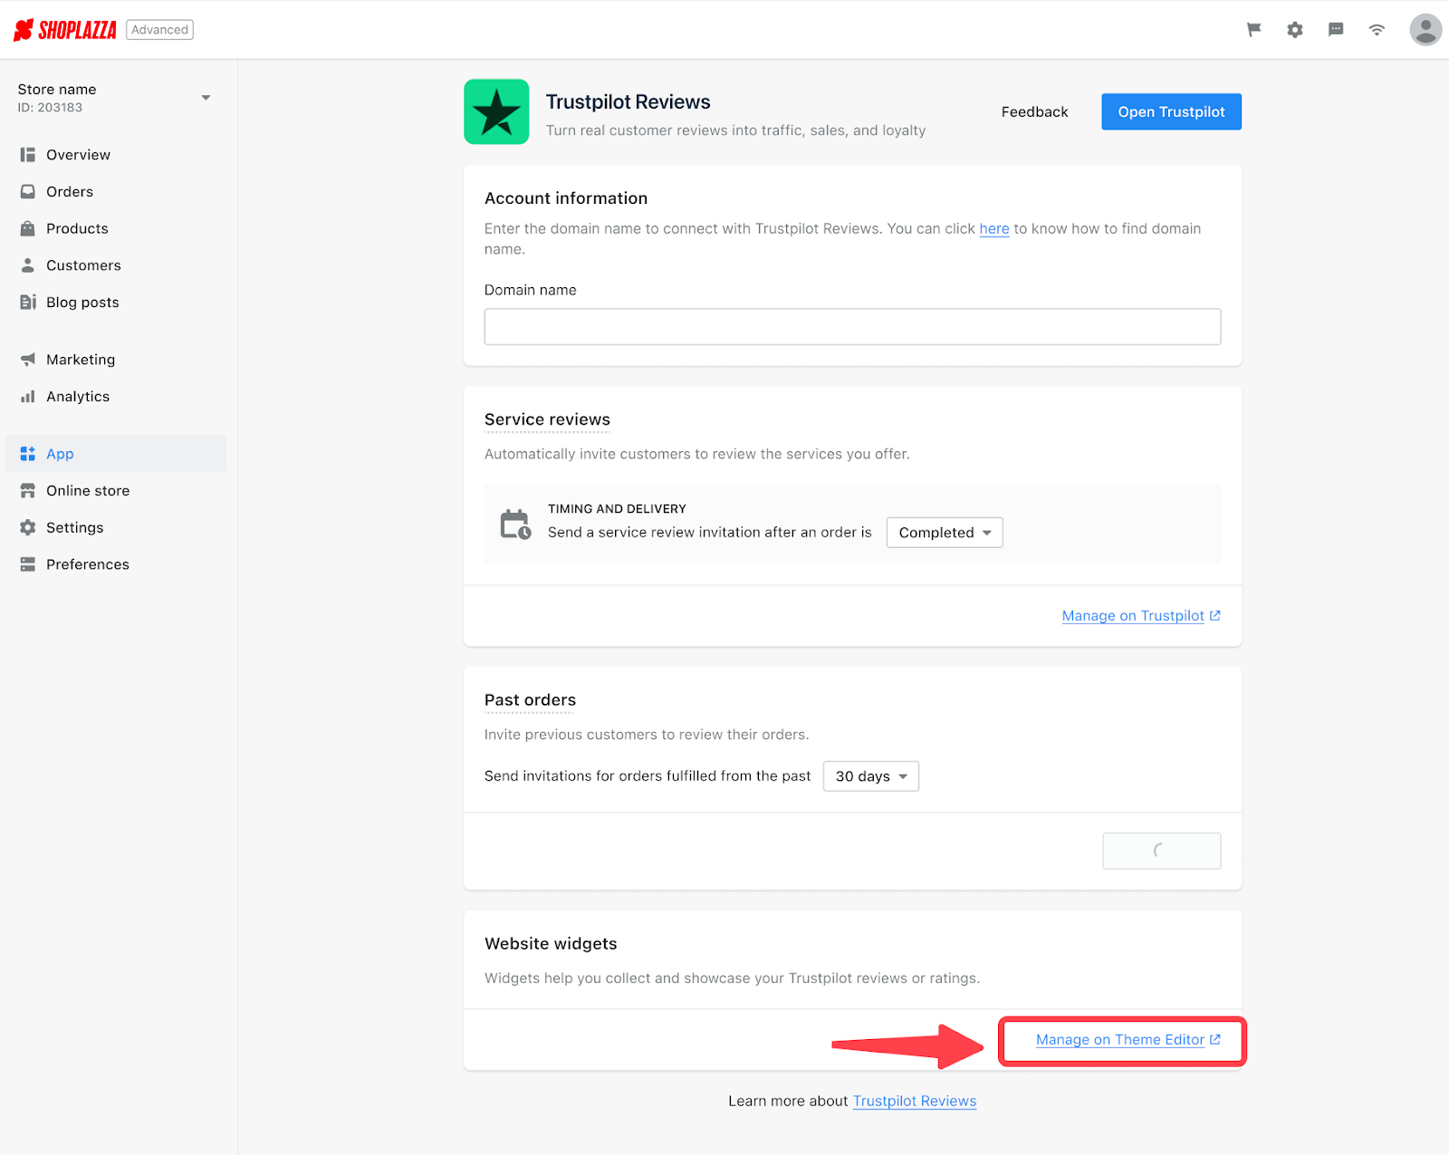Click the Blog posts icon
This screenshot has height=1155, width=1449.
[28, 303]
